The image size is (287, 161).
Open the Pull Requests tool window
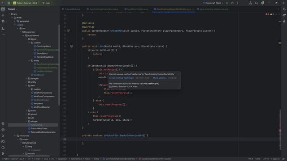point(3,21)
